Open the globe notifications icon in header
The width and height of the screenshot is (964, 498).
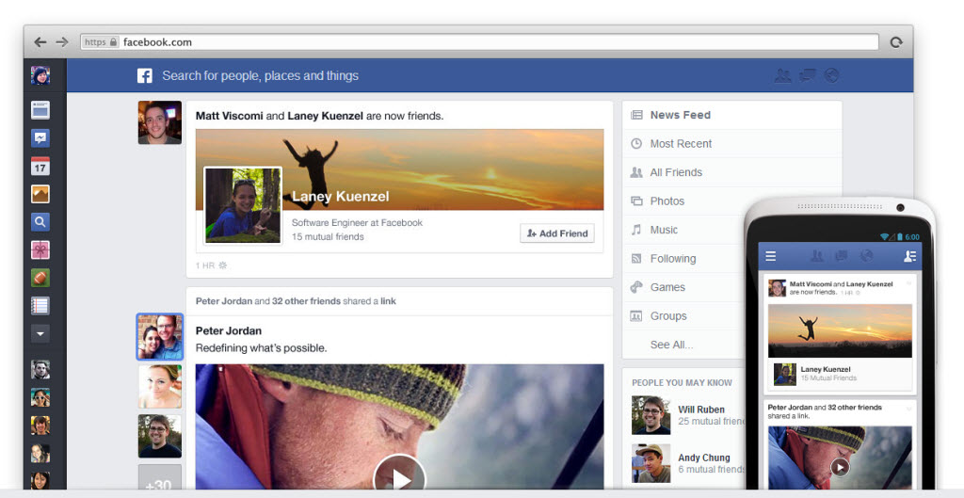831,76
